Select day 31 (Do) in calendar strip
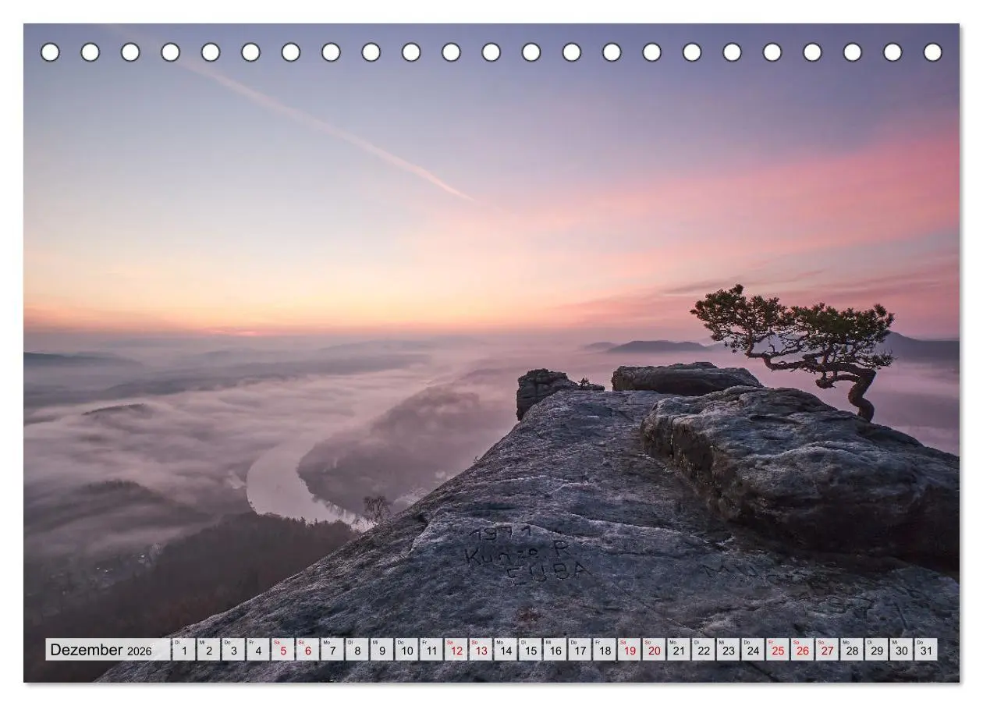 925,650
